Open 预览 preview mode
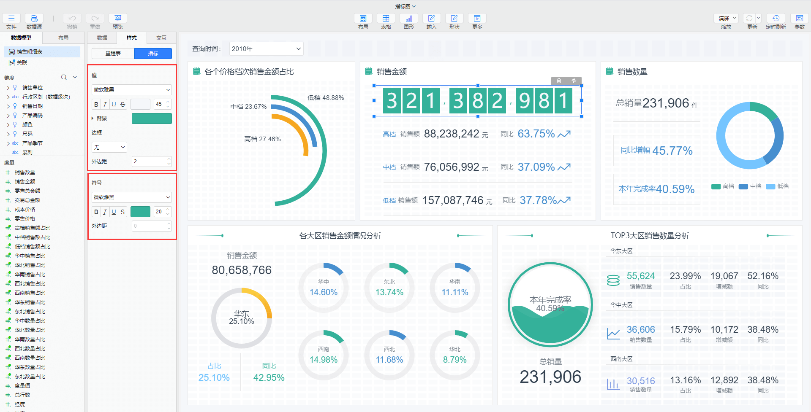The image size is (811, 412). point(118,18)
